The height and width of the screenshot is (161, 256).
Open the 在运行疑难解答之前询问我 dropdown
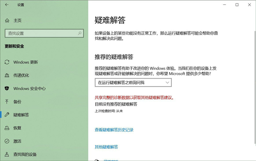coord(133,82)
